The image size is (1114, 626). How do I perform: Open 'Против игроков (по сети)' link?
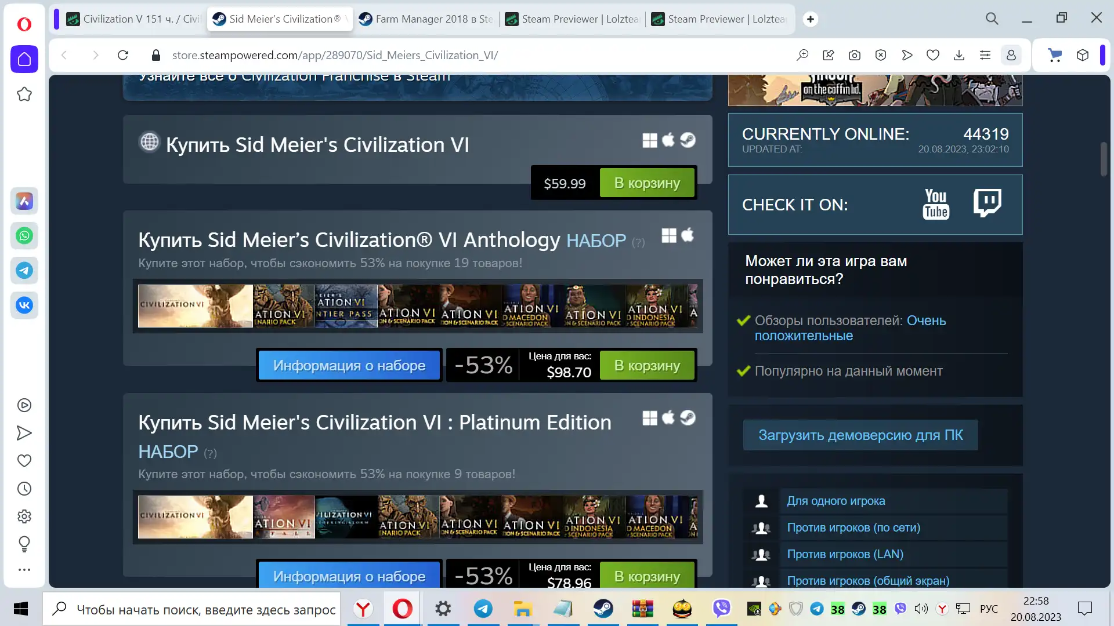click(853, 527)
